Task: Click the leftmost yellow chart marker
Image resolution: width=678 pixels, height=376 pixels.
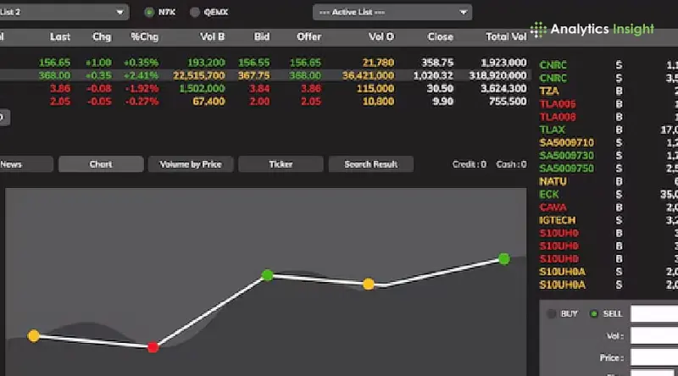Action: (x=34, y=336)
